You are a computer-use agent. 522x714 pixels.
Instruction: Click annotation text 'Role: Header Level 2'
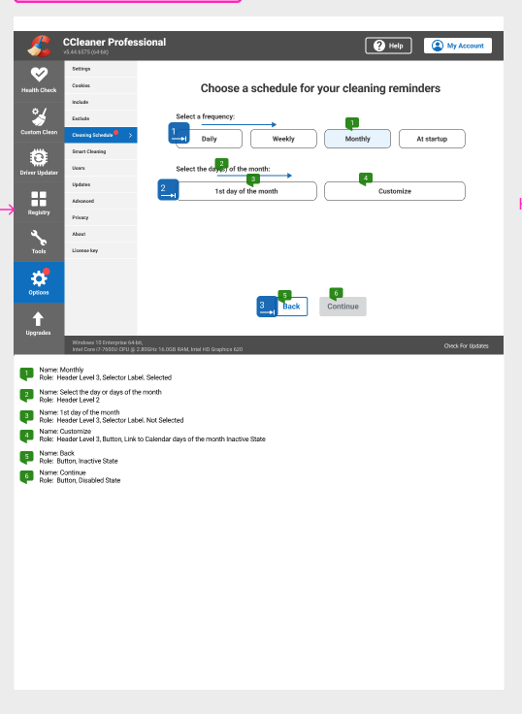[x=69, y=400]
